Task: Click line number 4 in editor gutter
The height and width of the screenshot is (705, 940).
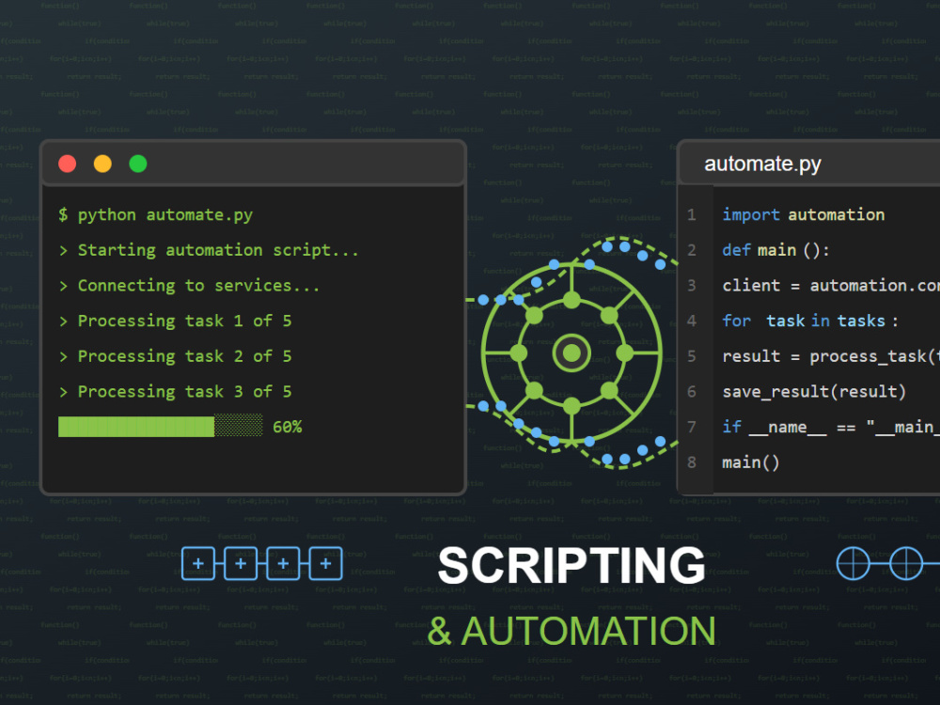Action: (691, 321)
